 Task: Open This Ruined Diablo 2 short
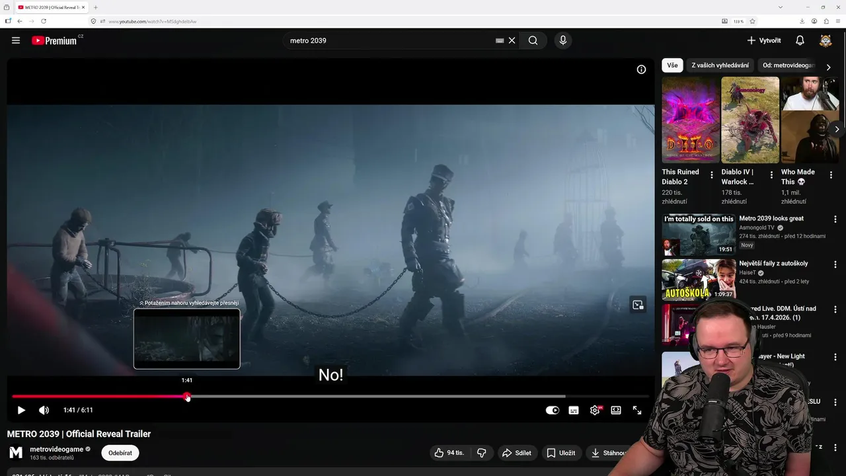[691, 120]
